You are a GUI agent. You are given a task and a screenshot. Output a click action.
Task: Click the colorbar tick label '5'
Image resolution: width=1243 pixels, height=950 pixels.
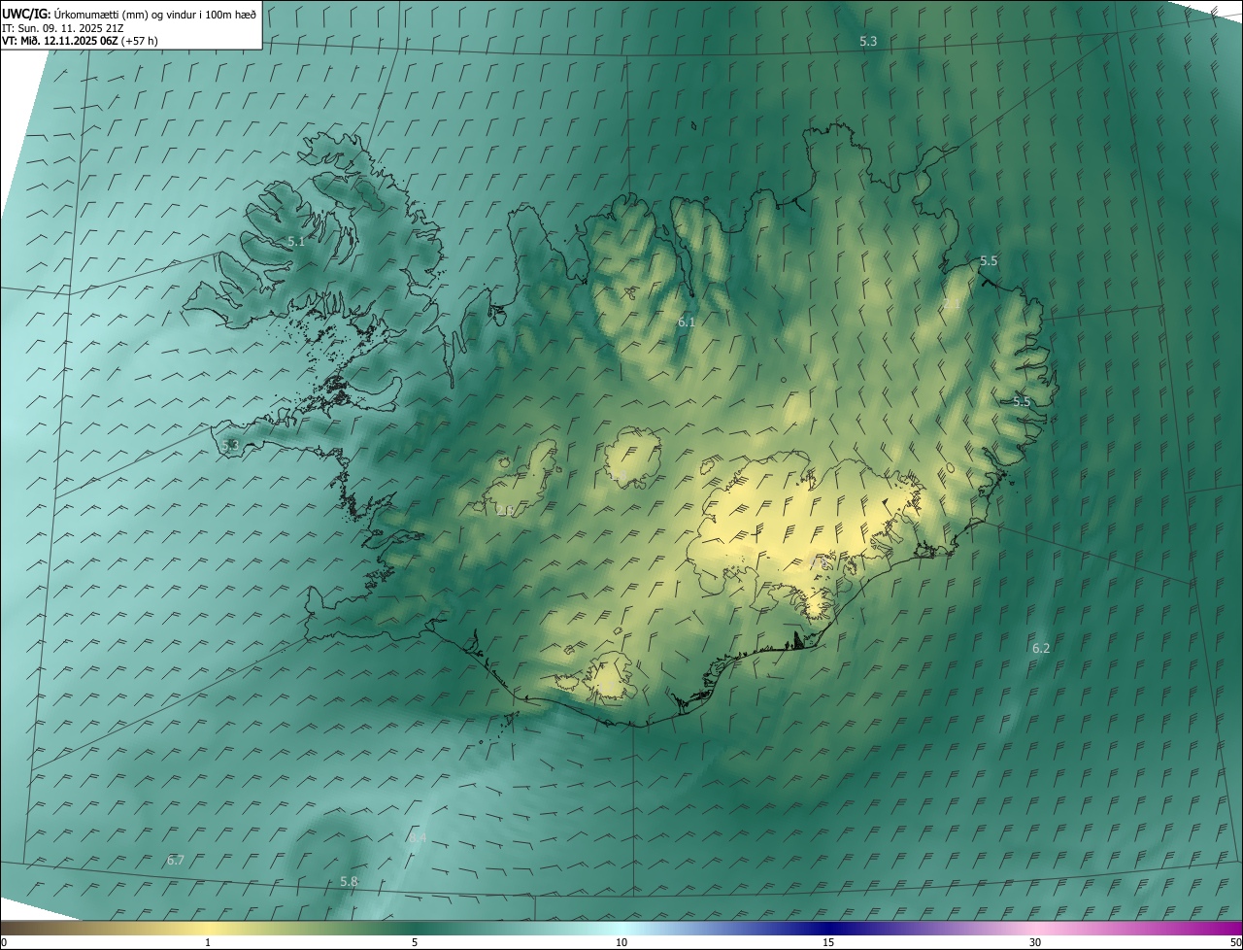pyautogui.click(x=415, y=942)
